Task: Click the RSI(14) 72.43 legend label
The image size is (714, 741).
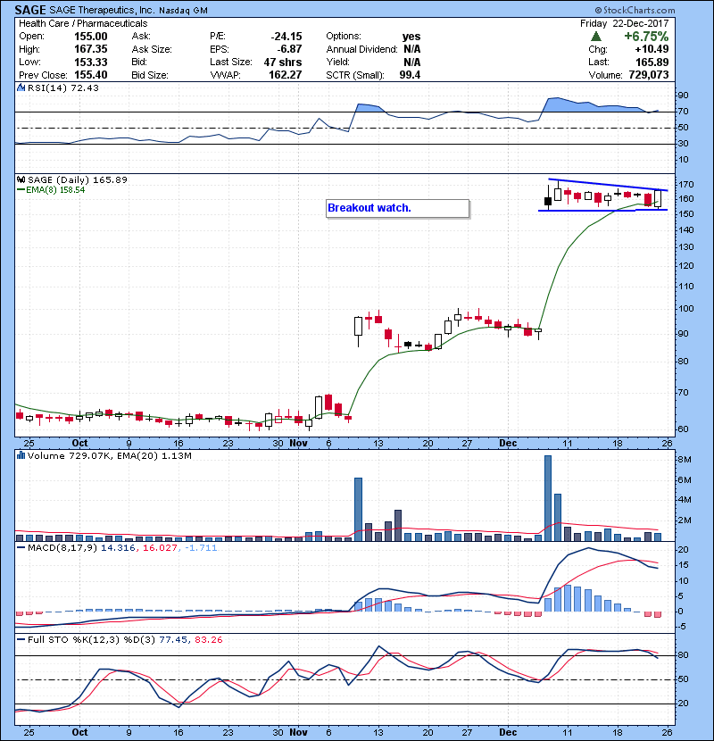Action: tap(63, 87)
